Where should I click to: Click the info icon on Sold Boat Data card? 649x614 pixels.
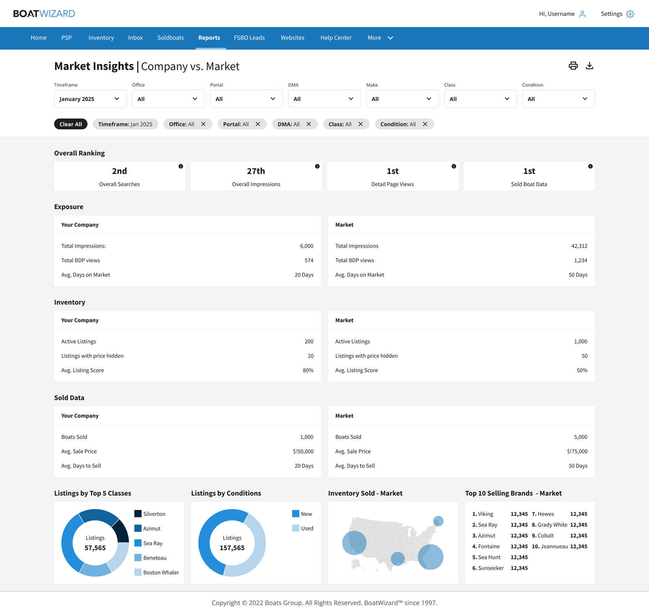pyautogui.click(x=590, y=166)
